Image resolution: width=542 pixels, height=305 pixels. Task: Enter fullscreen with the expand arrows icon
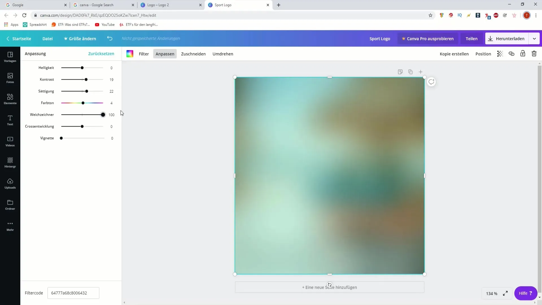505,293
